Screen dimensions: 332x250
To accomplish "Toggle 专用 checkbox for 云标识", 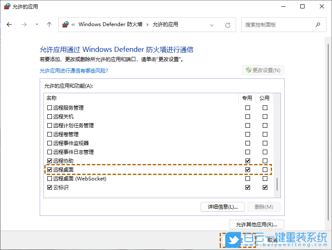I will pos(248,188).
